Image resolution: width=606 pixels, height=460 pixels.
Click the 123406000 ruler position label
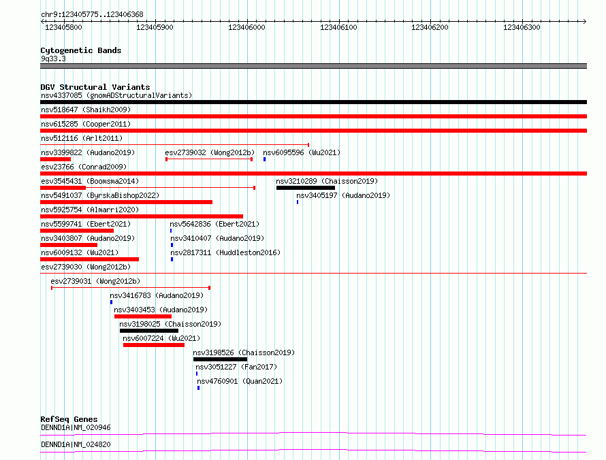246,27
